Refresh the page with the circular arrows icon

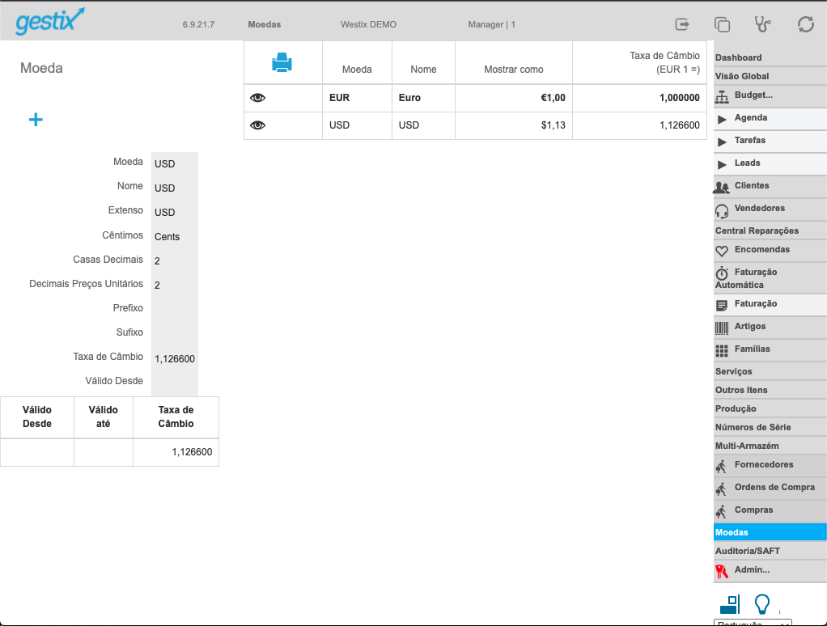(x=805, y=24)
